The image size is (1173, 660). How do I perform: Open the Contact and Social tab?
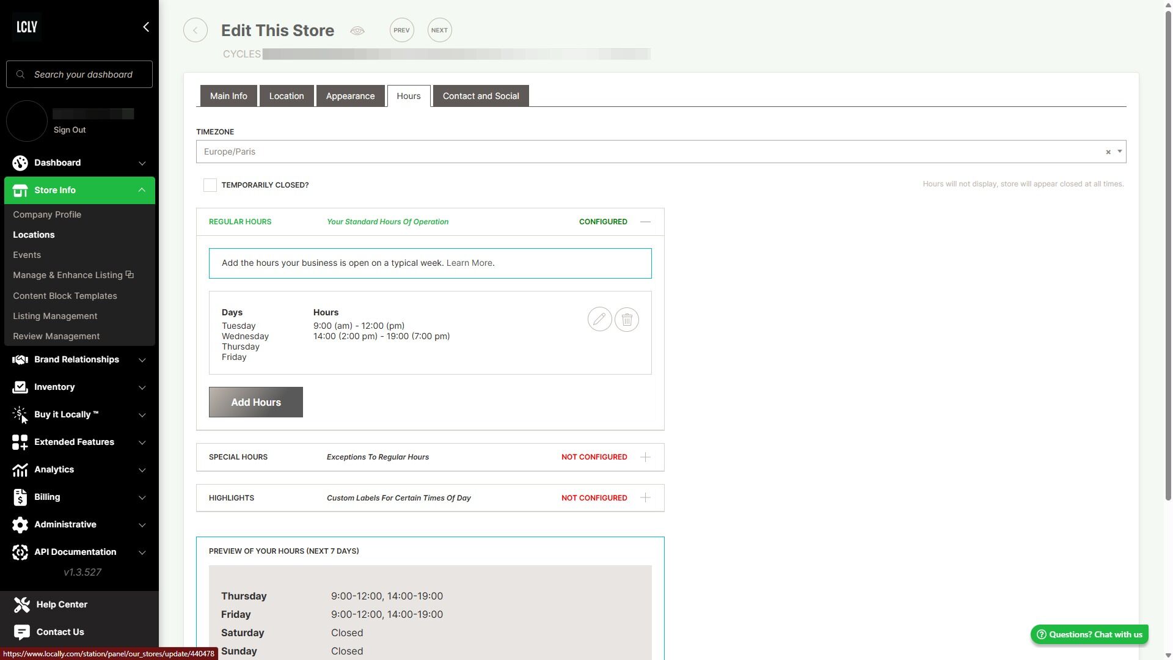tap(481, 96)
